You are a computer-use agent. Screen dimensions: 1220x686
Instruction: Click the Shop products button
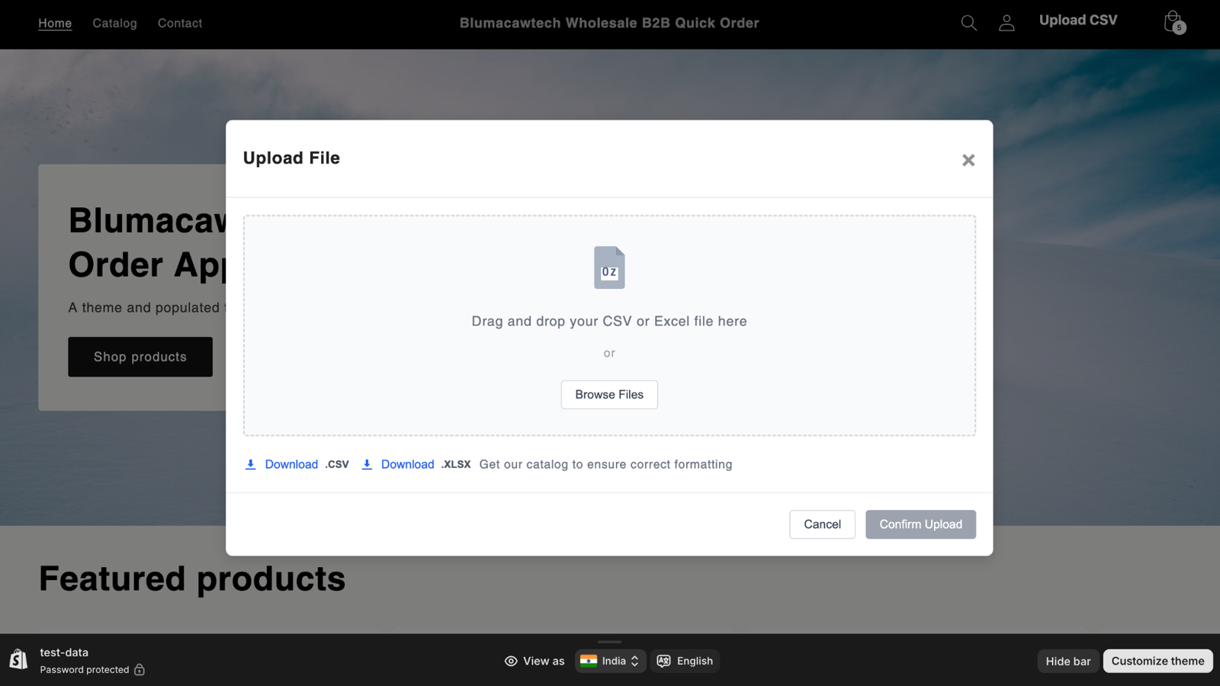[140, 357]
